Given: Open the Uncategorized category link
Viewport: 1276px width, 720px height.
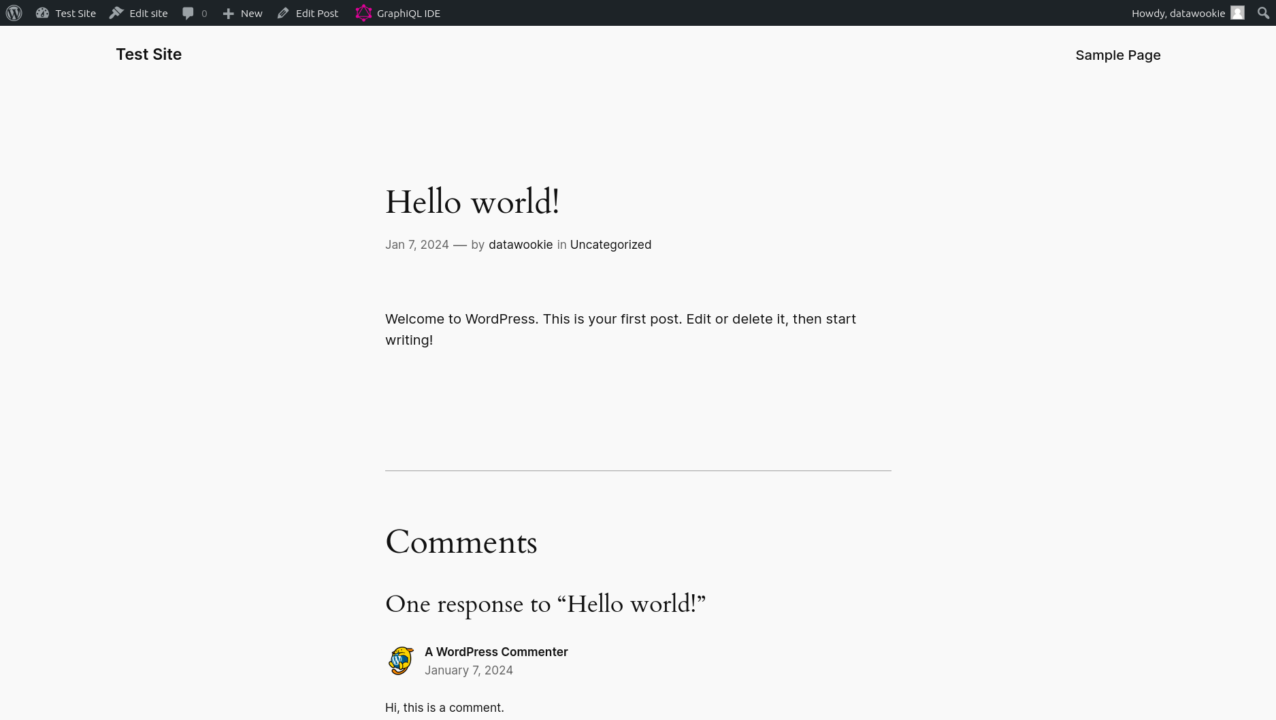Looking at the screenshot, I should coord(610,244).
